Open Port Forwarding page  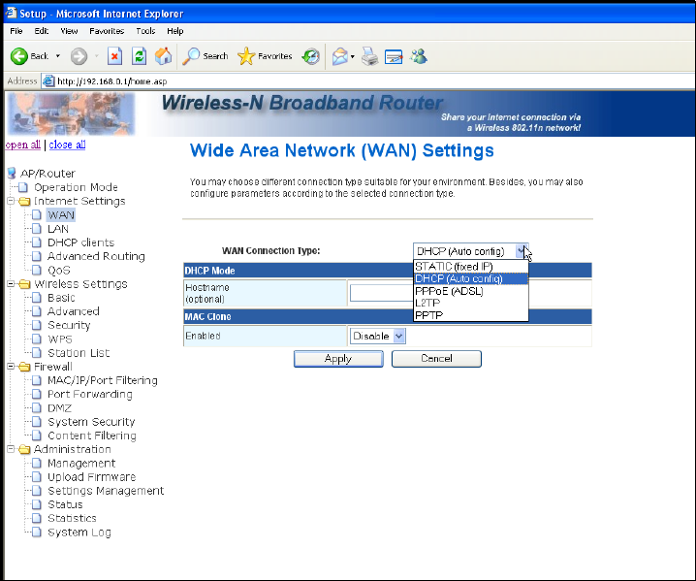(x=89, y=394)
